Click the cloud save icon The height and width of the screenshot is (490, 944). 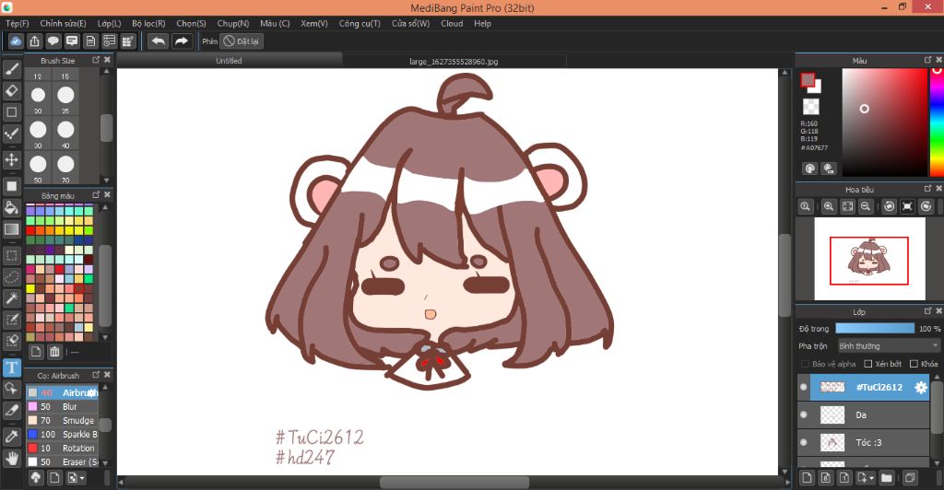17,41
